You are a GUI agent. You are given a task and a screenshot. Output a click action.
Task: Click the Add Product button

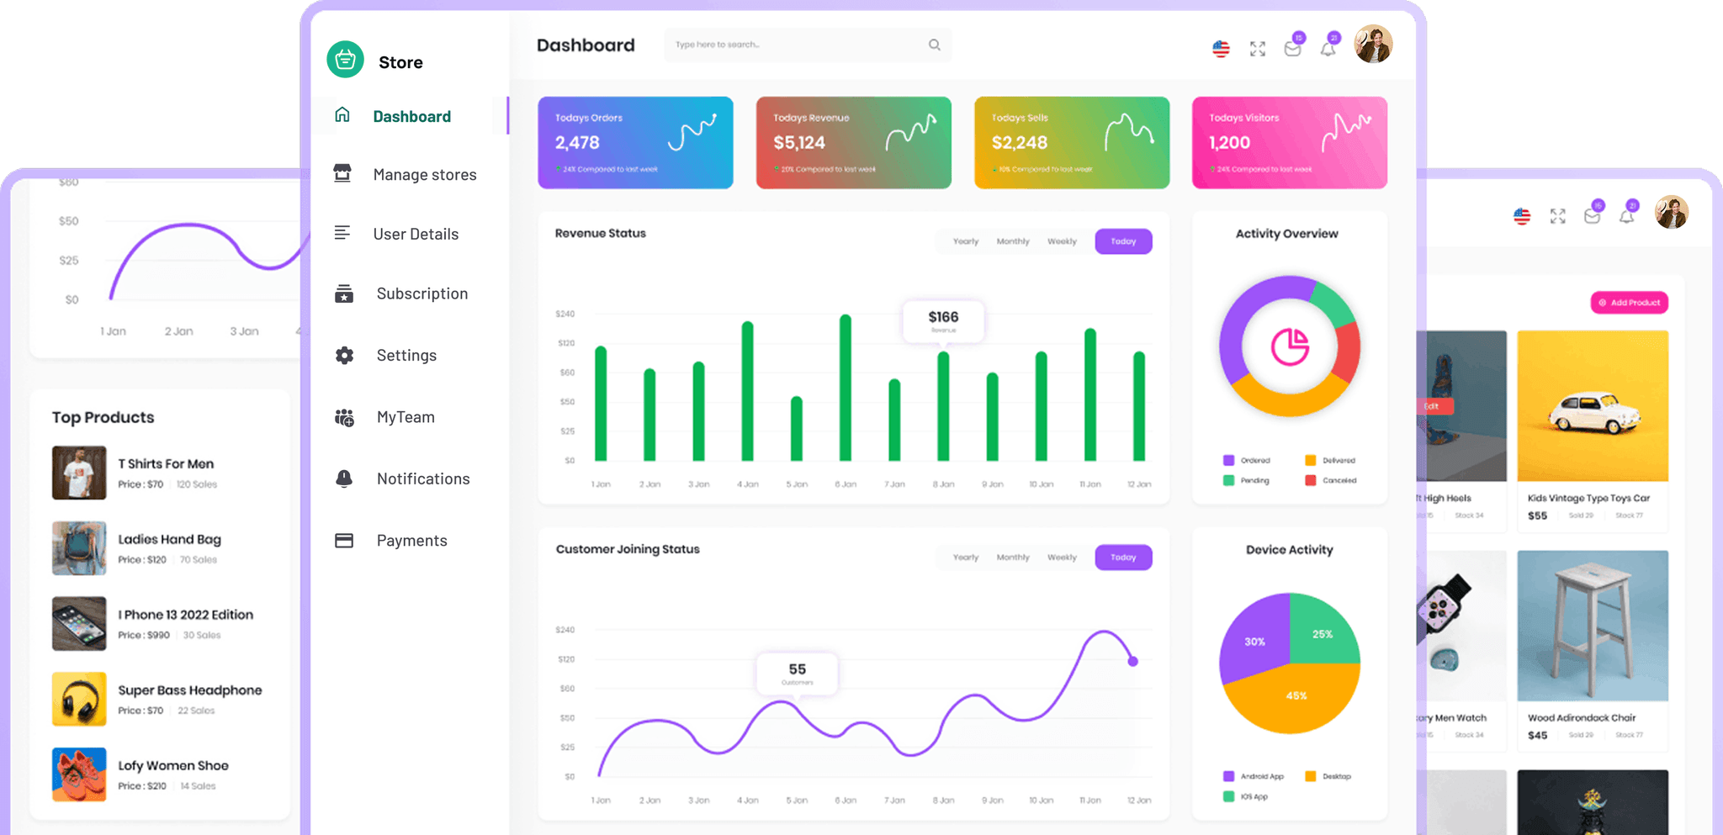tap(1629, 303)
